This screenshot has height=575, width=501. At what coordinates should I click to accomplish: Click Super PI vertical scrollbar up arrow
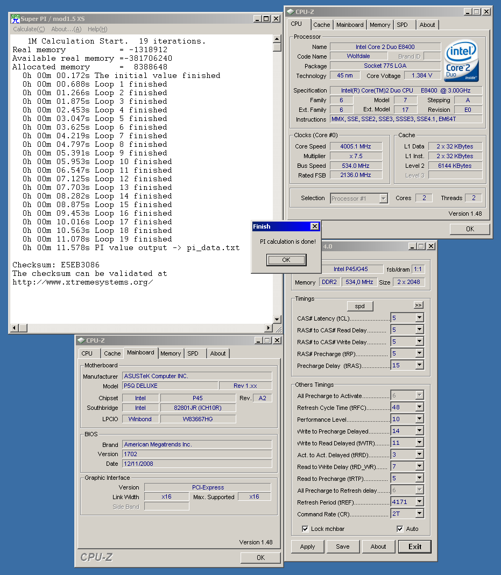(277, 39)
